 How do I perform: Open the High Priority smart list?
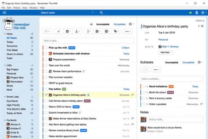tap(13, 105)
